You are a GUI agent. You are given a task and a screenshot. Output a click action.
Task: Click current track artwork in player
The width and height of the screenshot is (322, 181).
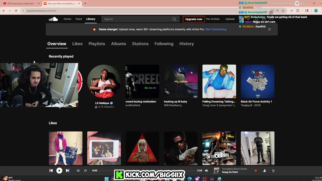(216, 171)
